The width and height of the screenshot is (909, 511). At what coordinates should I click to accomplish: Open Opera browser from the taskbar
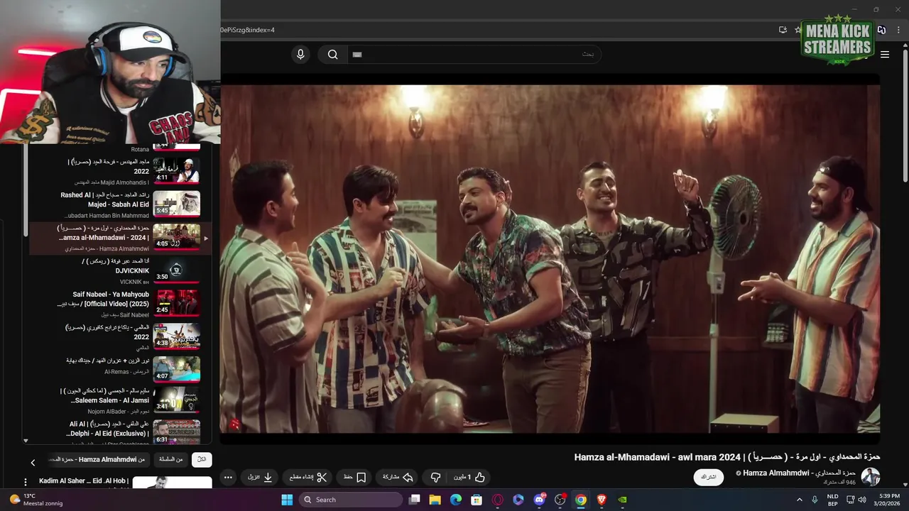498,500
